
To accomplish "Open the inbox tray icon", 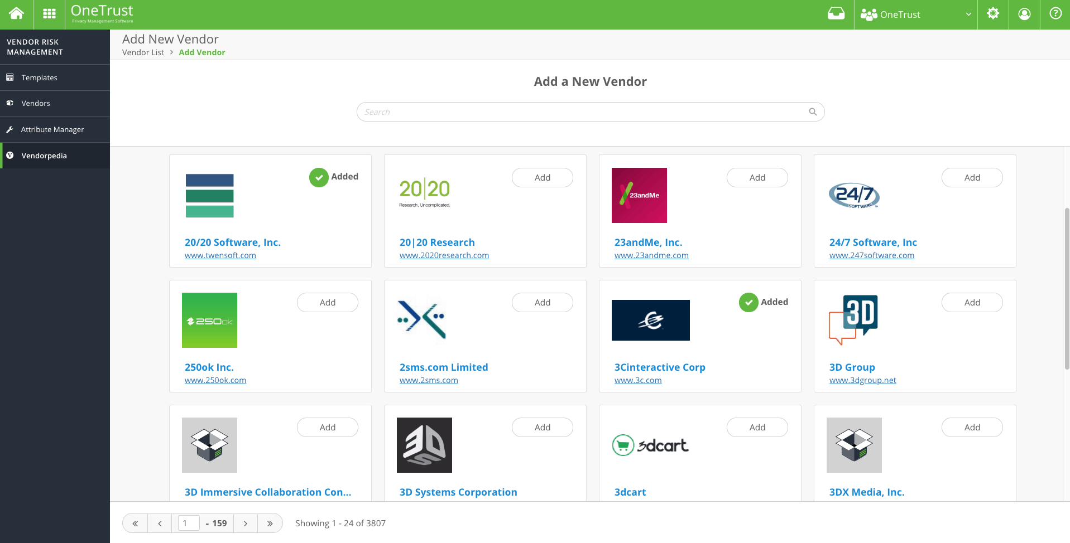I will (836, 14).
